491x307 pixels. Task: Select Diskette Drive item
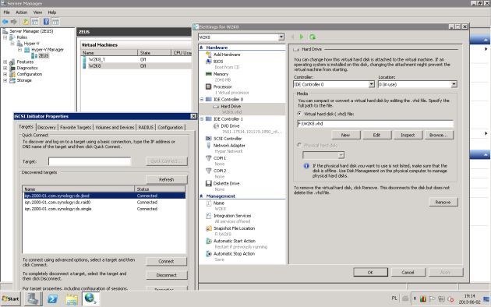click(x=226, y=183)
